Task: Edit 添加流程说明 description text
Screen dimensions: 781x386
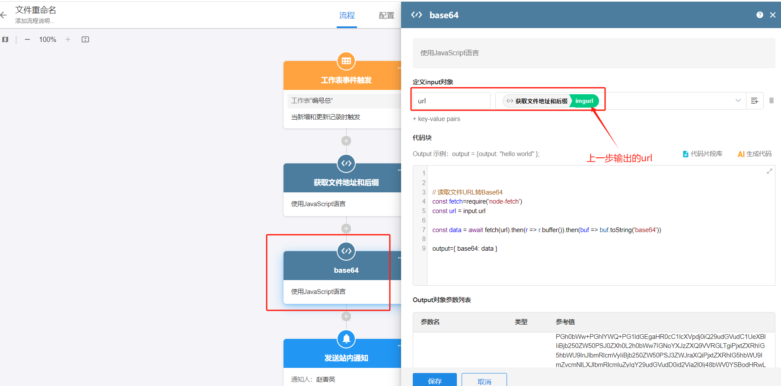Action: coord(35,21)
